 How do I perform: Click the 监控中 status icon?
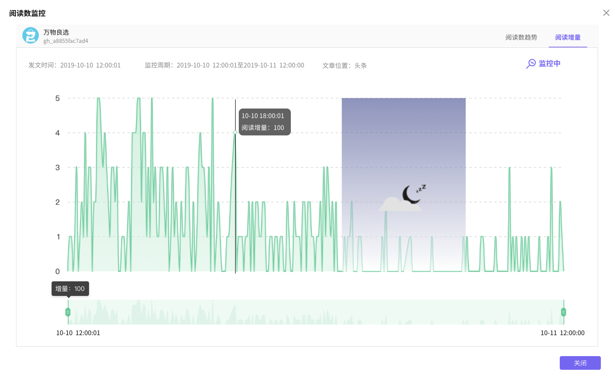(531, 64)
